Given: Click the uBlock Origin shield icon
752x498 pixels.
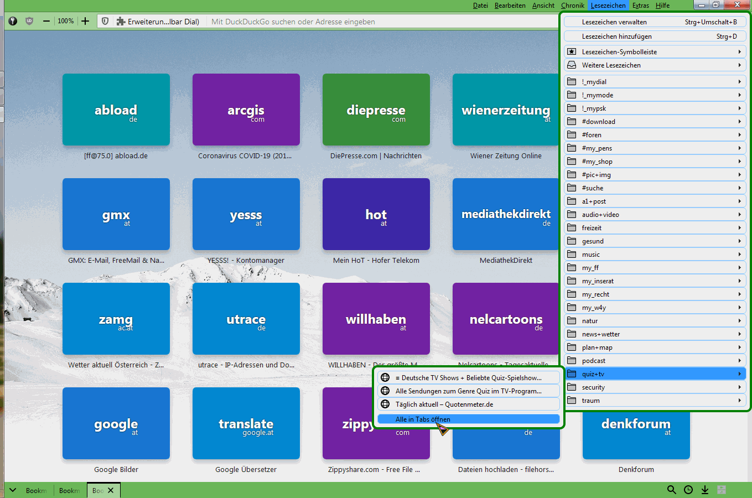Looking at the screenshot, I should tap(29, 21).
